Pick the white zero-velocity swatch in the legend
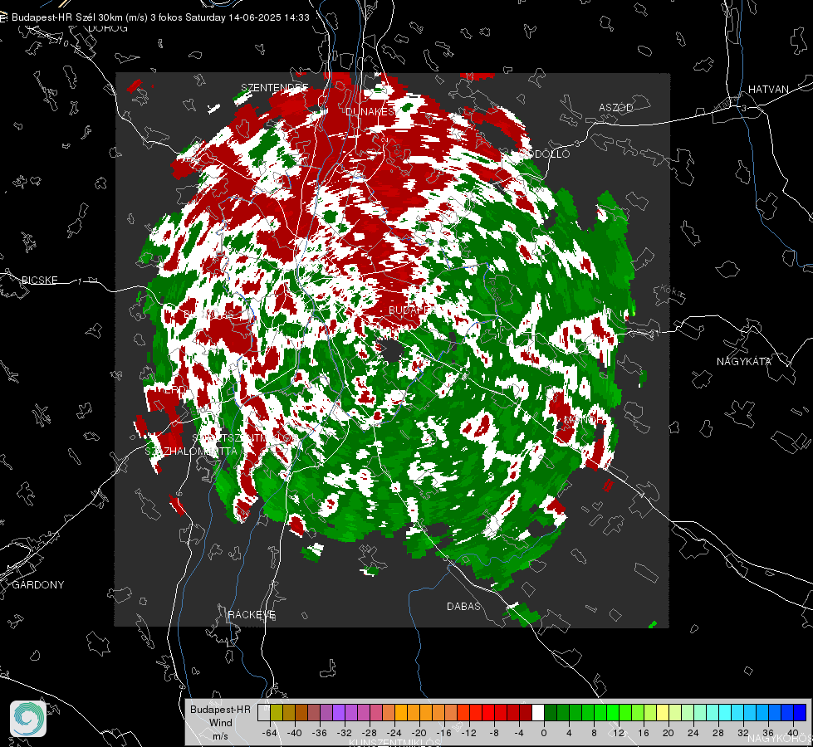The width and height of the screenshot is (813, 747). [x=538, y=712]
